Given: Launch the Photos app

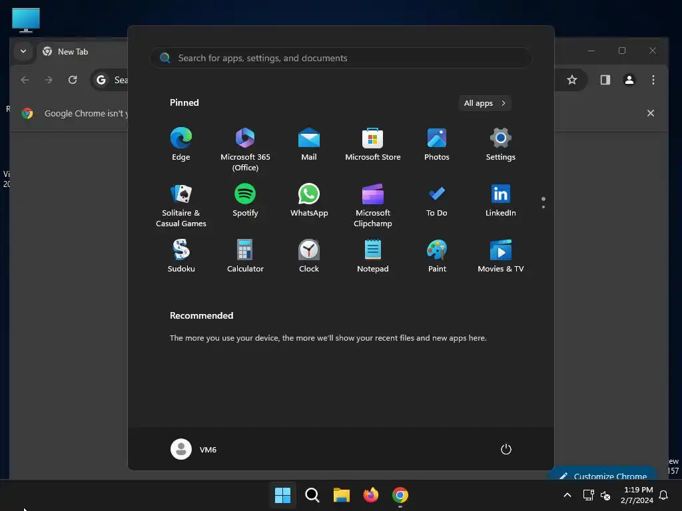Looking at the screenshot, I should tap(437, 144).
